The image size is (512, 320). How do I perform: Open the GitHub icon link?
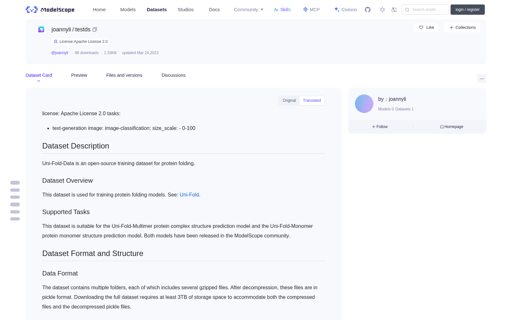tap(368, 10)
